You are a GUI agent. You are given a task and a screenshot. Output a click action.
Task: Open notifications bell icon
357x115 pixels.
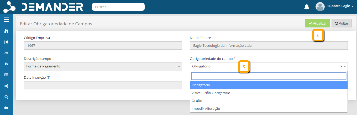tap(307, 7)
